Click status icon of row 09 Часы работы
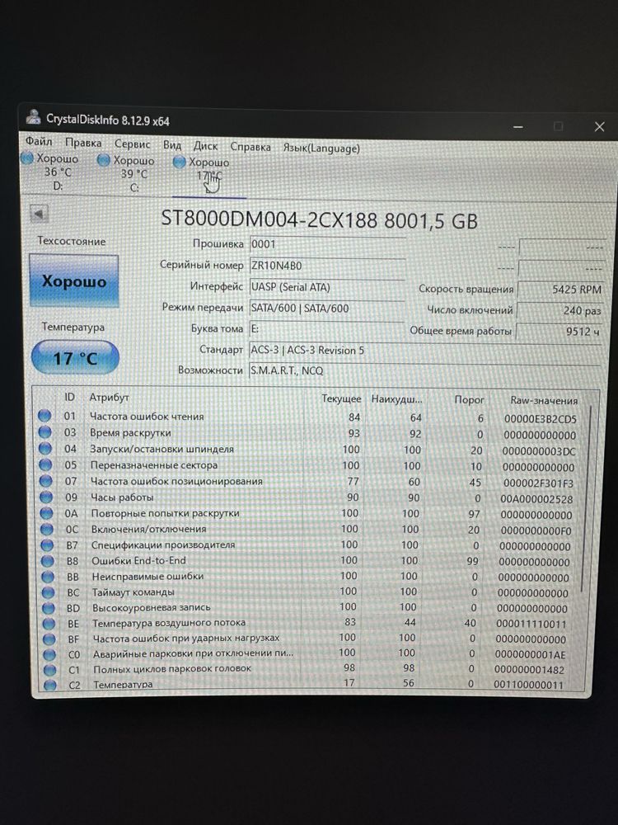Image resolution: width=618 pixels, height=825 pixels. click(x=46, y=497)
